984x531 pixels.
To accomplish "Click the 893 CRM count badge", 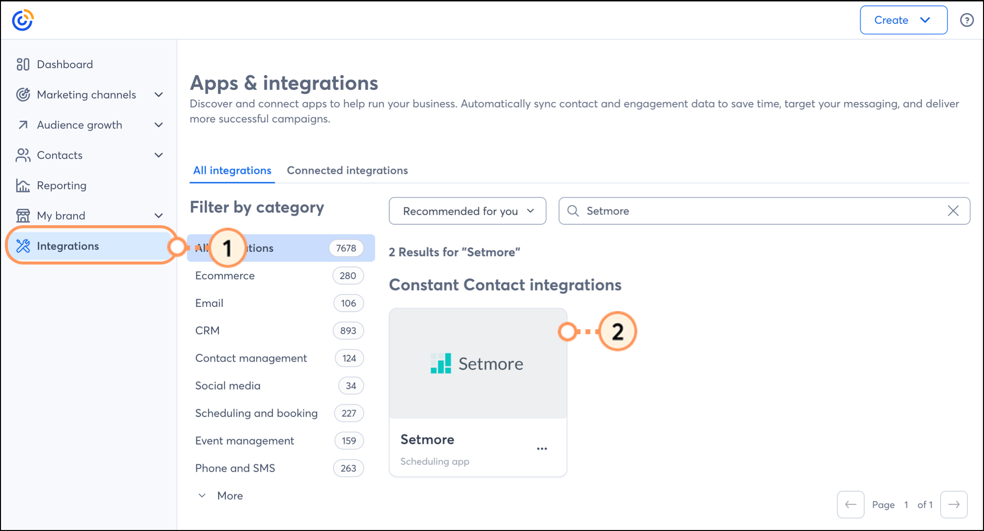I will click(x=348, y=331).
